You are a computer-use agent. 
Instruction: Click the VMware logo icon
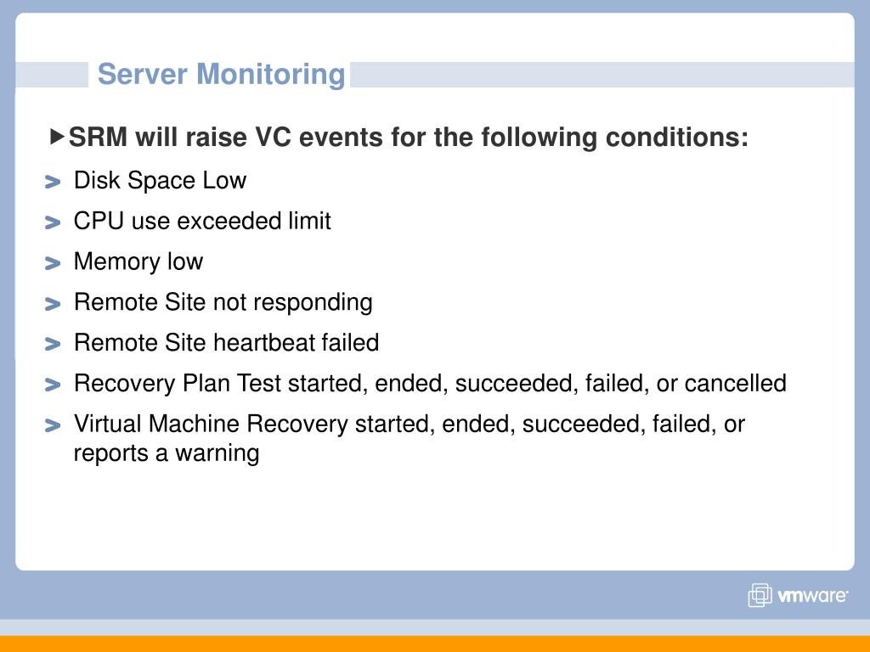click(x=760, y=595)
